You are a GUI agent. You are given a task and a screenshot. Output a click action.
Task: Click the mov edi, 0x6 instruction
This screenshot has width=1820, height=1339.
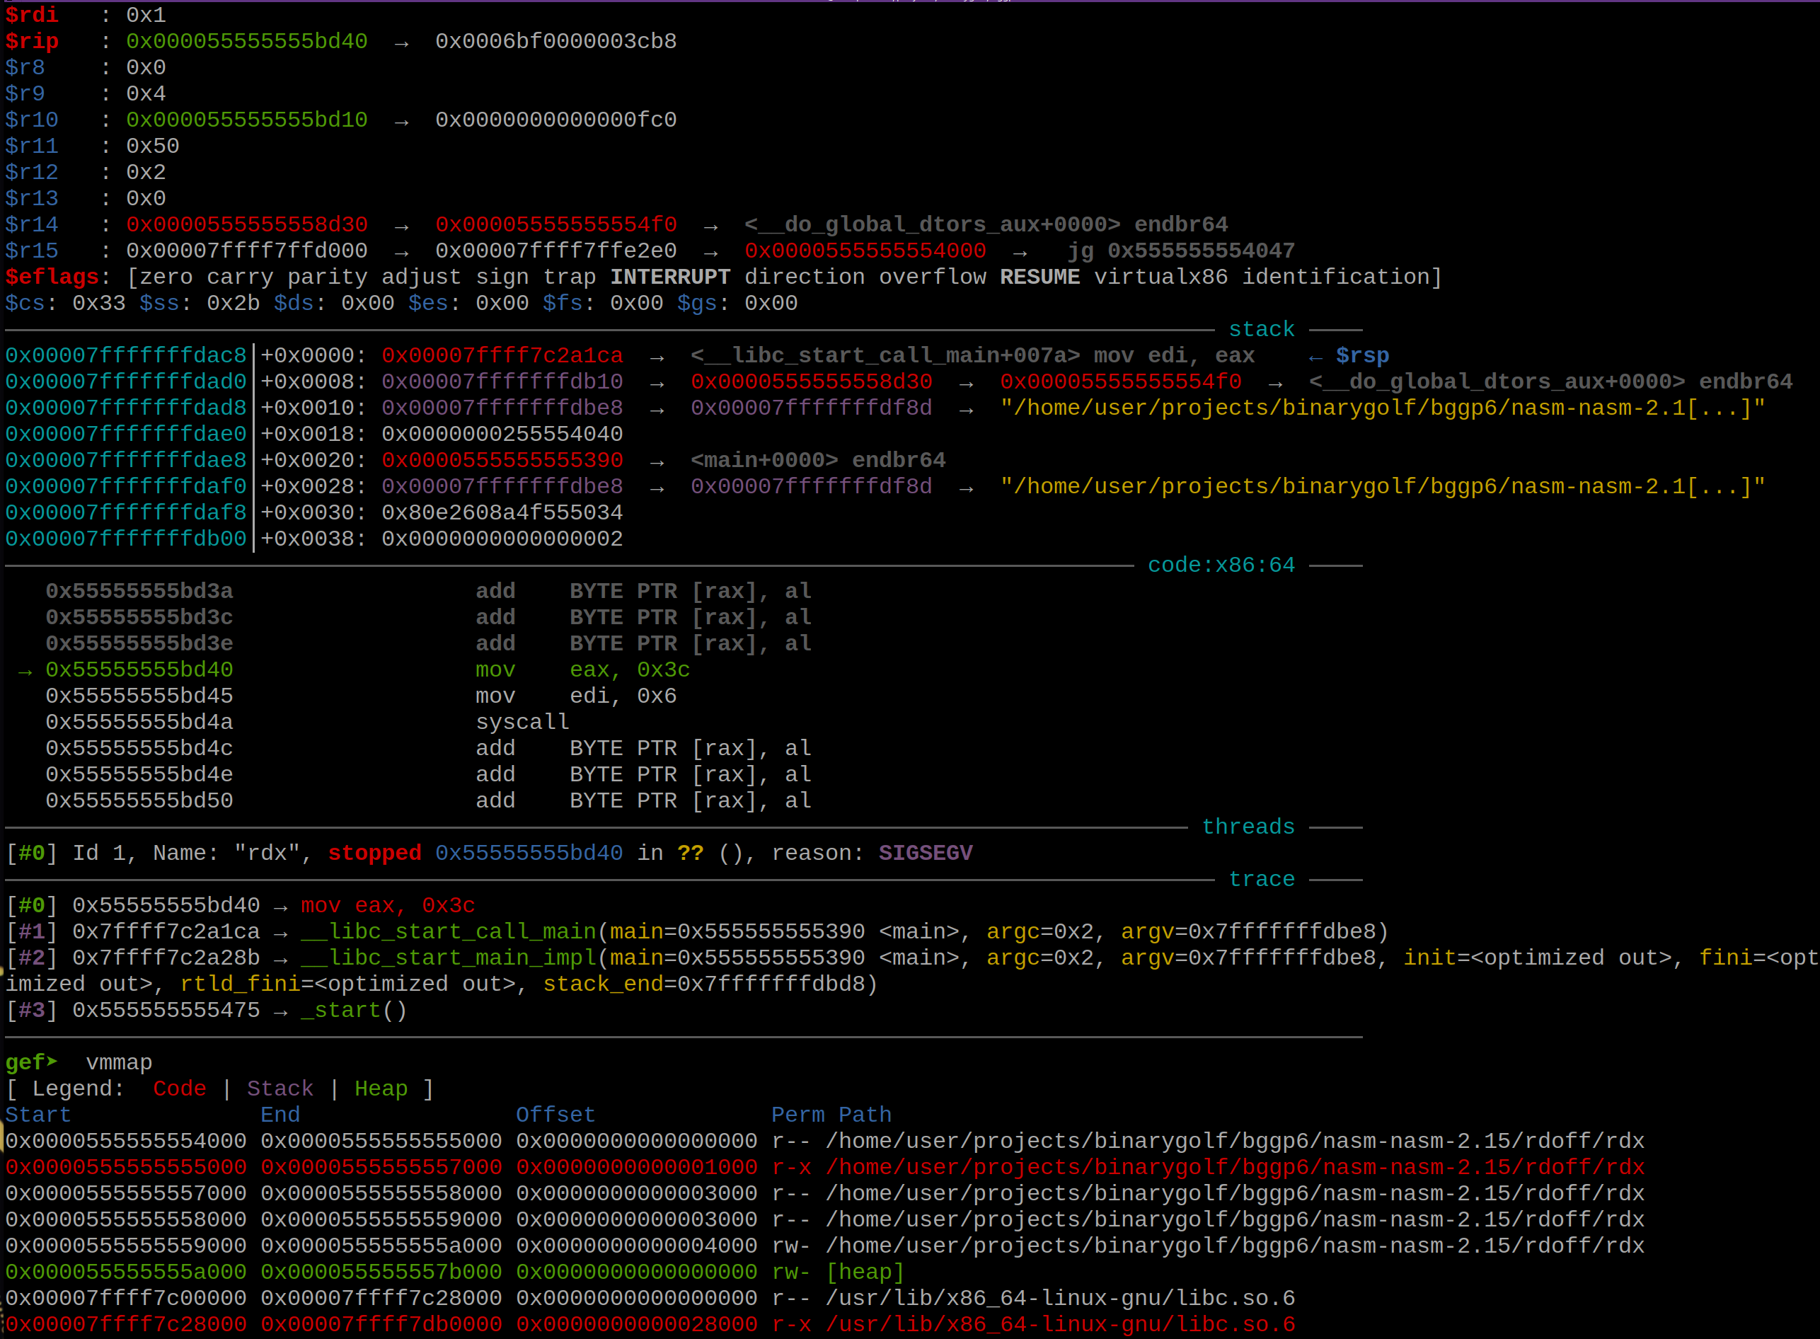[x=575, y=696]
